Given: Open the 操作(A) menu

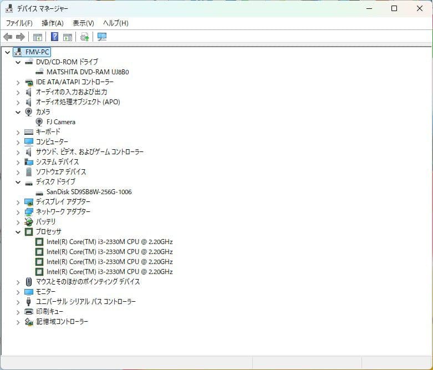Looking at the screenshot, I should click(53, 23).
